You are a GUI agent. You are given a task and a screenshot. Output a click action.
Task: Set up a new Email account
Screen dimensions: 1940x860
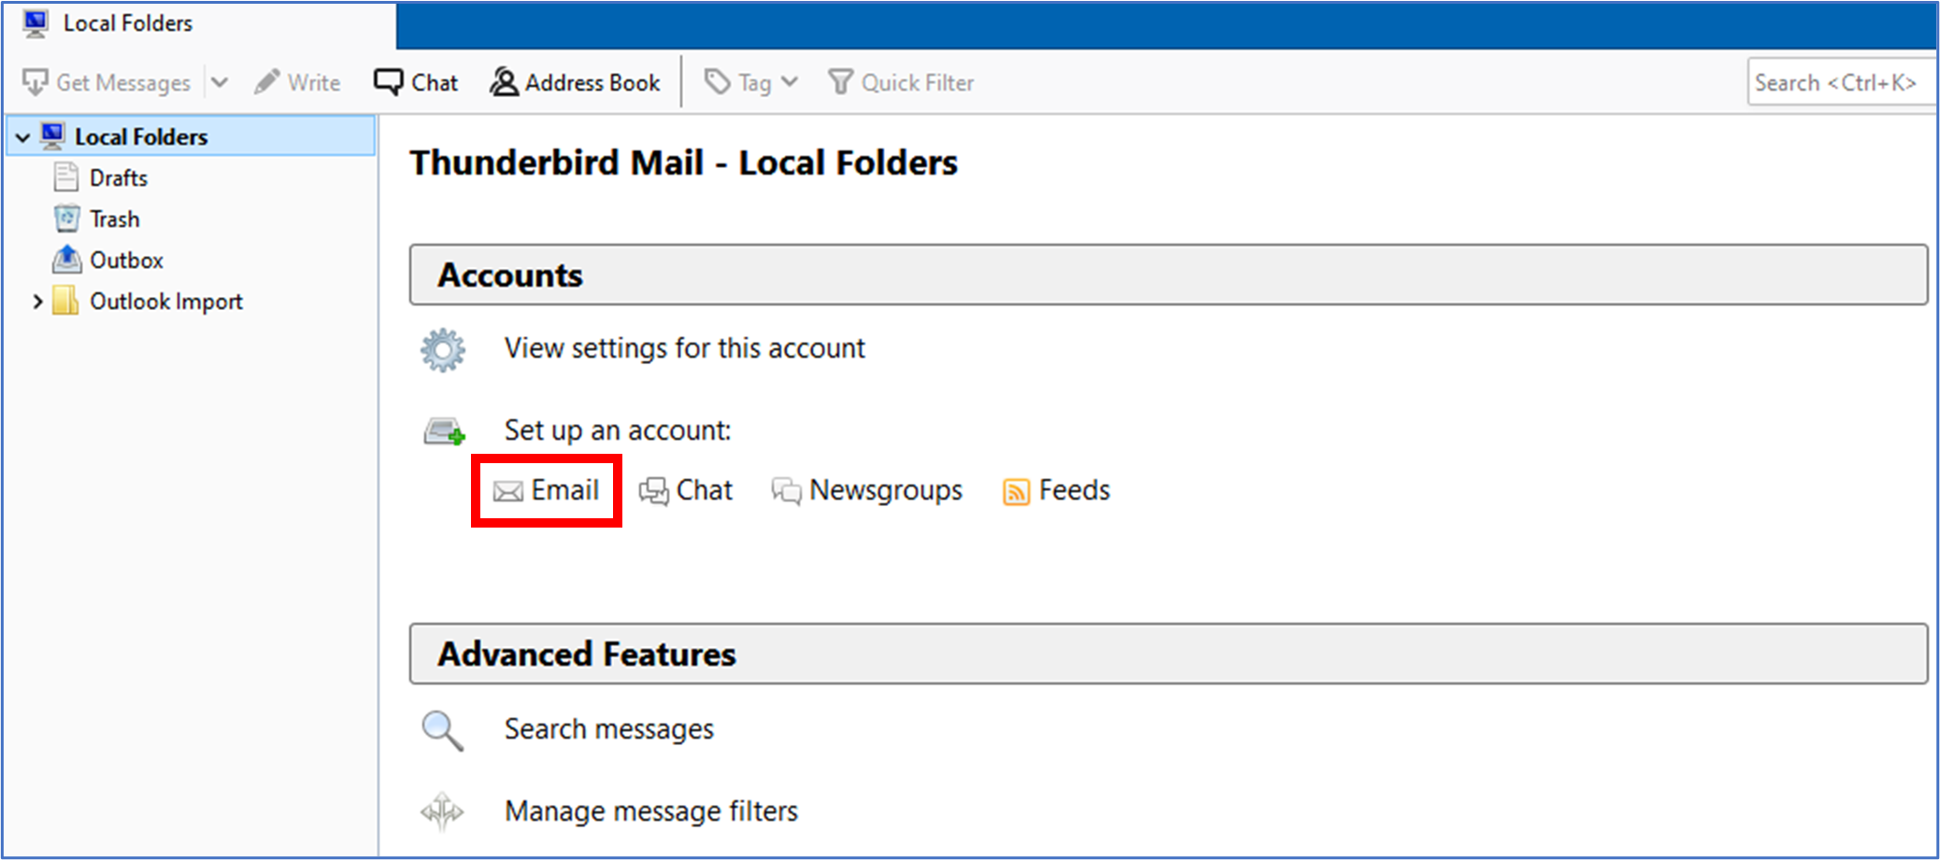tap(547, 490)
